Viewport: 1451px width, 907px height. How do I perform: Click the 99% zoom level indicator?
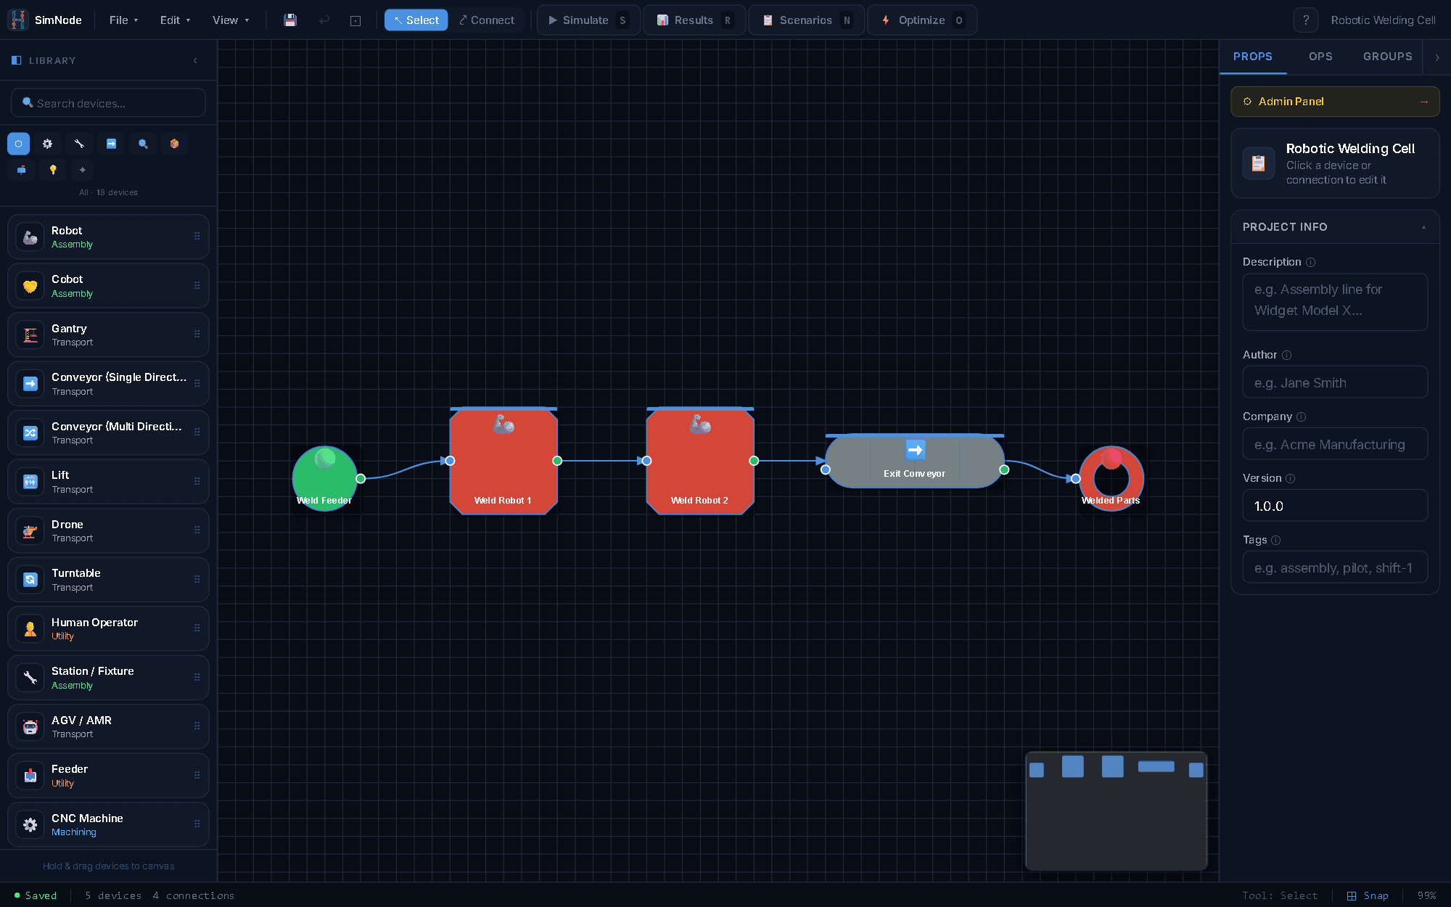click(x=1426, y=895)
